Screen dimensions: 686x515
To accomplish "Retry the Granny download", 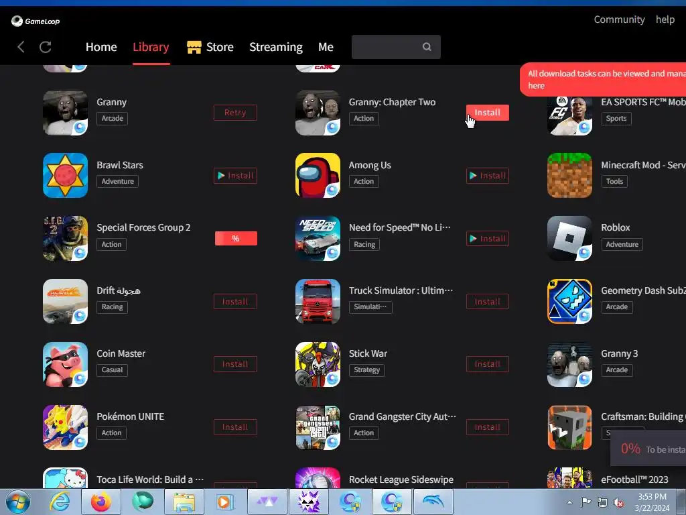I will pyautogui.click(x=235, y=113).
